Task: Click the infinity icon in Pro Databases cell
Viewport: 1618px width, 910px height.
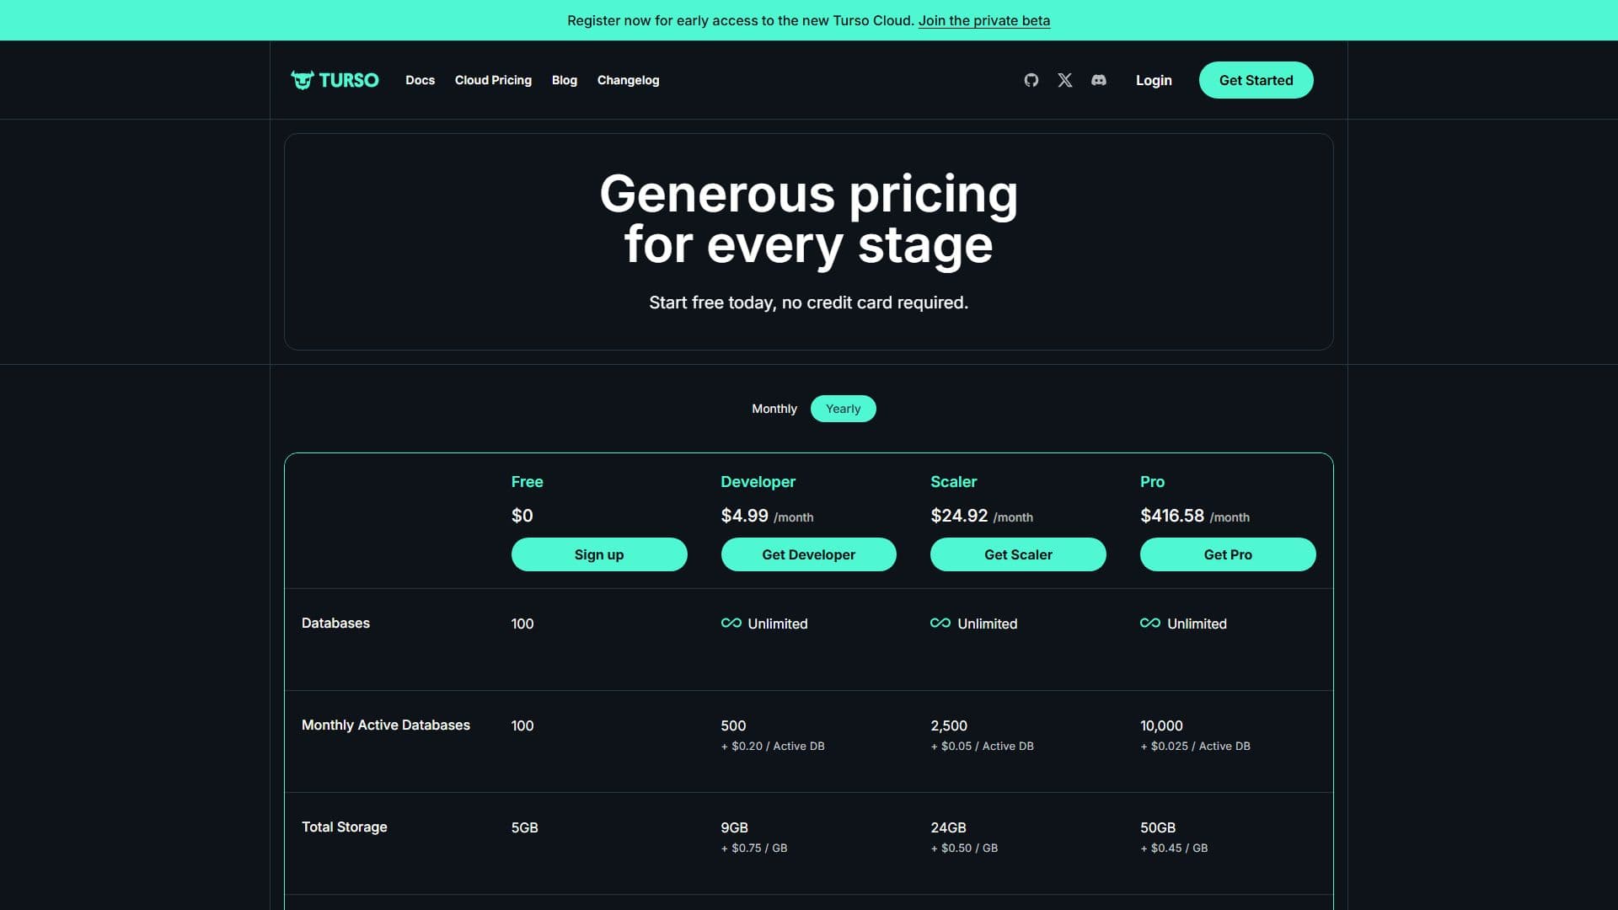Action: coord(1150,624)
